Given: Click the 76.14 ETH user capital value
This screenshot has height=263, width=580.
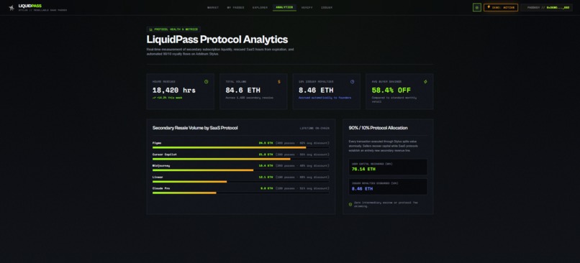Looking at the screenshot, I should [363, 169].
